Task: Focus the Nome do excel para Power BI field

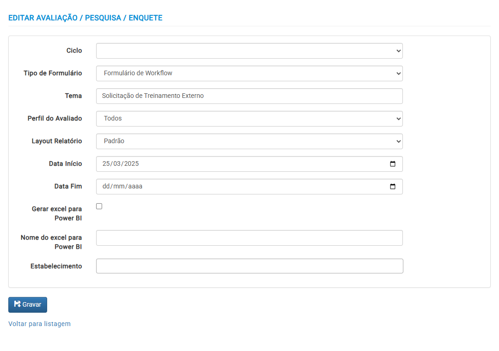Action: click(249, 238)
